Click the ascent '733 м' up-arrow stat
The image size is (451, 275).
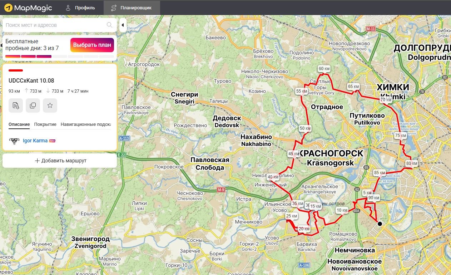tap(33, 91)
